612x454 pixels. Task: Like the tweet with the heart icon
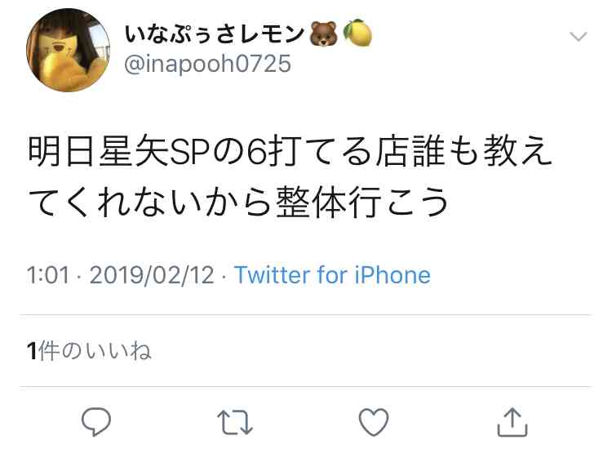coord(374,422)
